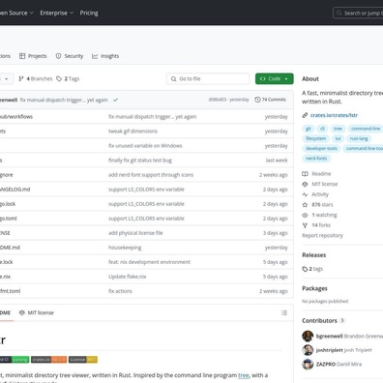View the 2 Tags link near branches
This screenshot has height=383, width=383.
(x=68, y=78)
